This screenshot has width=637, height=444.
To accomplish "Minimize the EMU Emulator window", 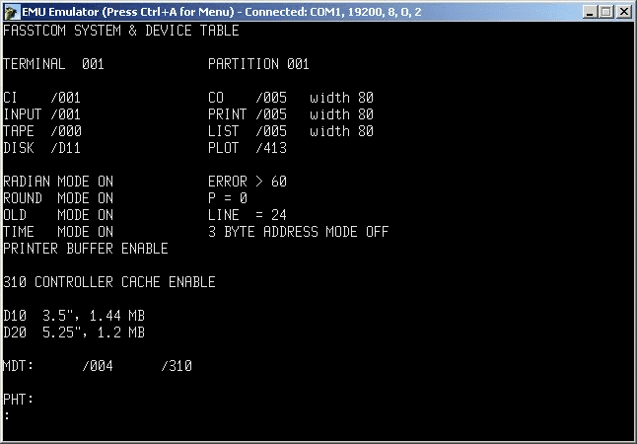I will pyautogui.click(x=590, y=12).
